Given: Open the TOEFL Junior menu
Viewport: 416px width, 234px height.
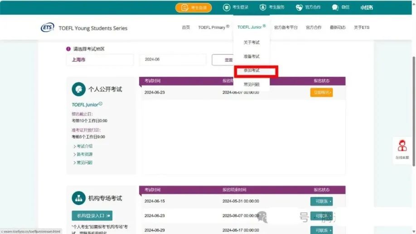Looking at the screenshot, I should pyautogui.click(x=251, y=27).
